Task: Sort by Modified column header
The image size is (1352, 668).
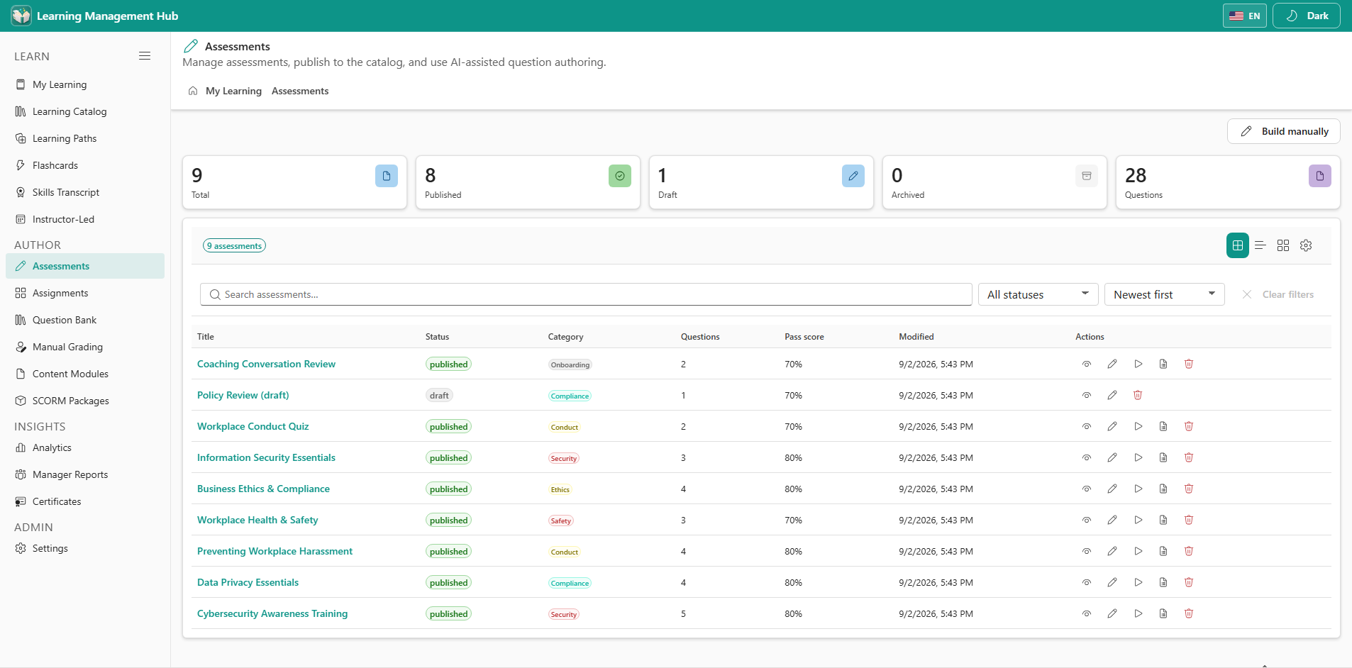Action: click(x=916, y=337)
